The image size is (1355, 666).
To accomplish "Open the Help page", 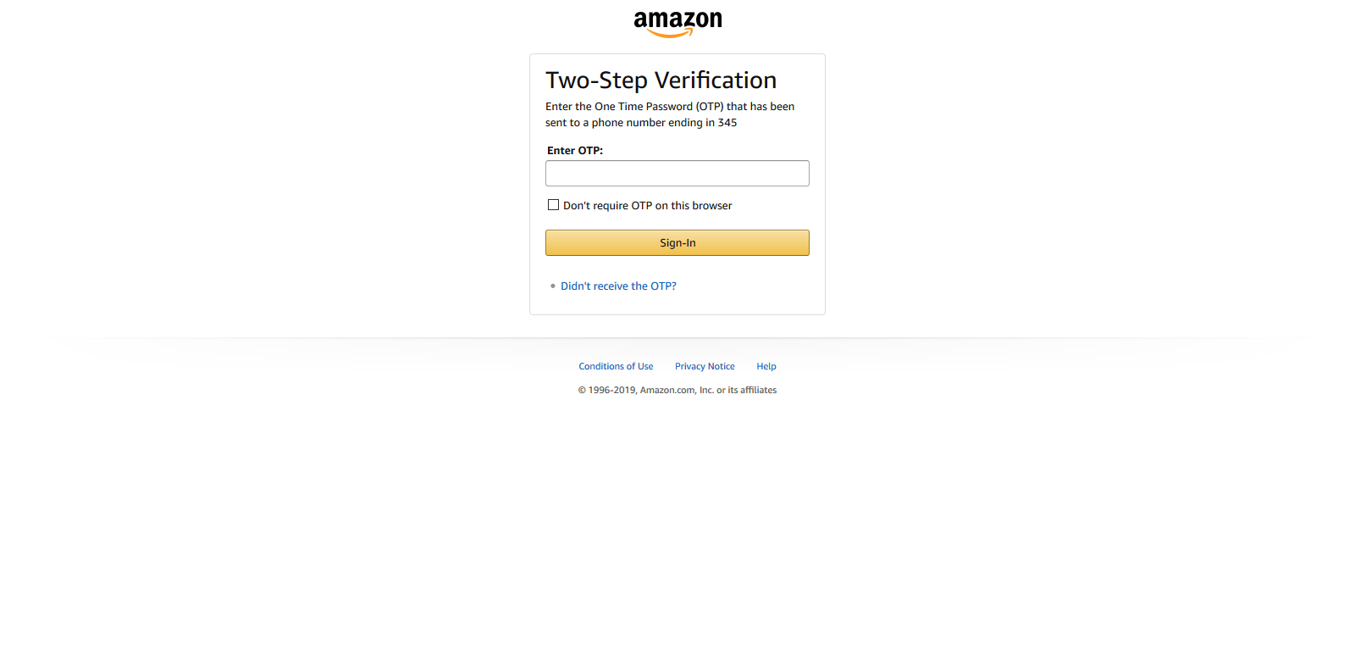I will tap(766, 365).
